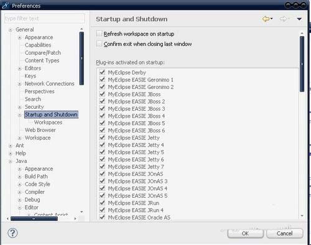Open the Web Browser preferences page
311x245 pixels.
tap(40, 130)
